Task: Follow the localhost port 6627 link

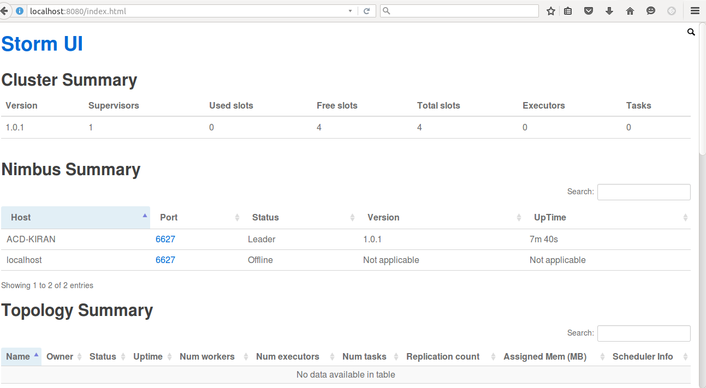Action: pos(165,260)
